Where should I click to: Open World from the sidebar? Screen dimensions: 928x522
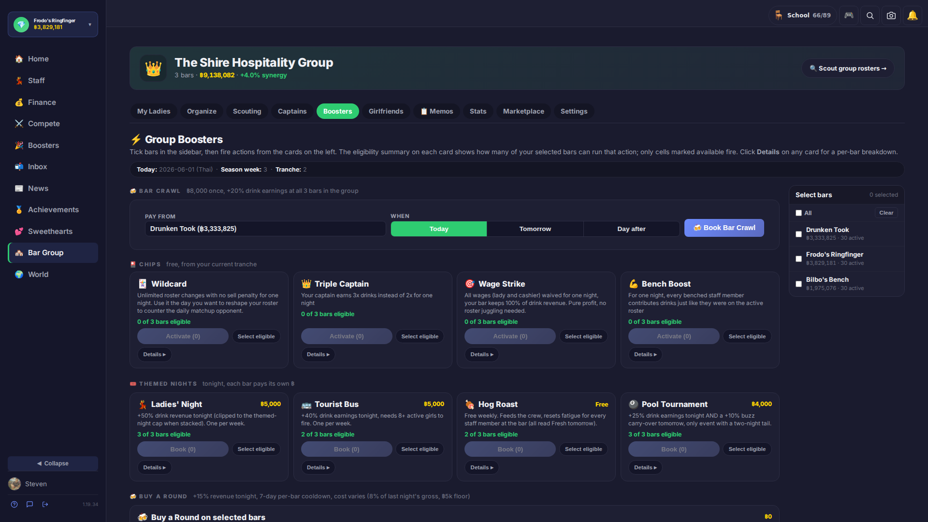pos(53,275)
